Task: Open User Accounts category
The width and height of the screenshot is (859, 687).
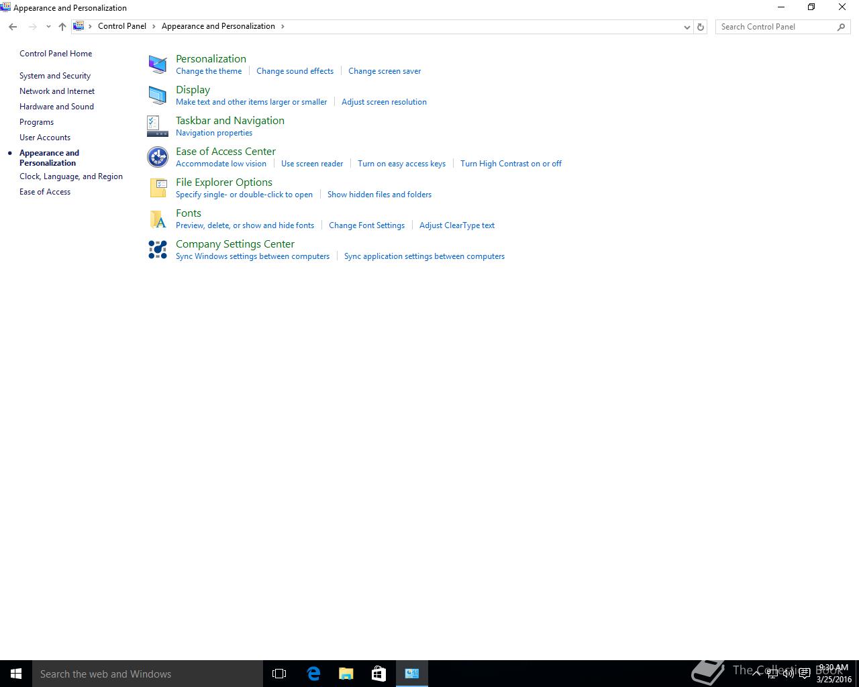Action: pyautogui.click(x=45, y=138)
